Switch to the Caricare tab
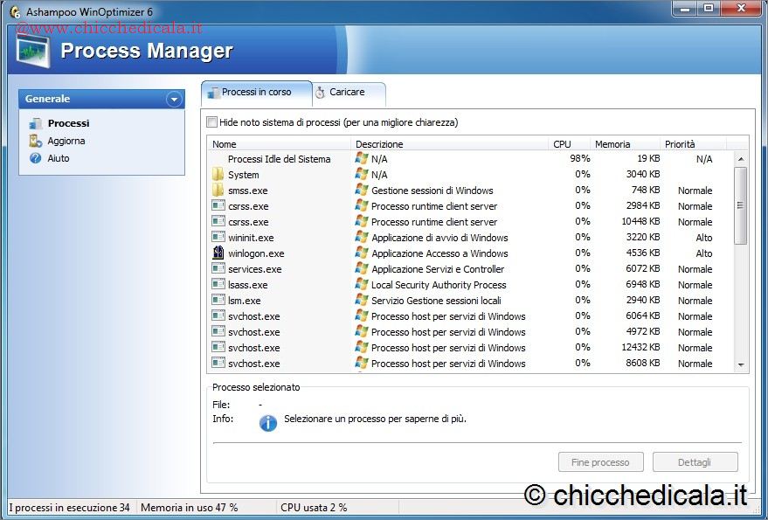The image size is (768, 520). (347, 93)
